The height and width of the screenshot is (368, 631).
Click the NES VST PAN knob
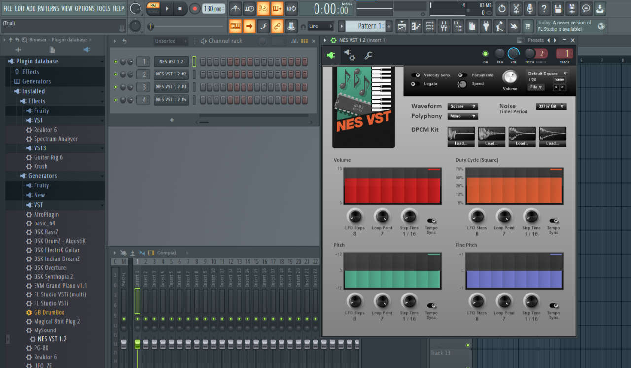coord(500,54)
